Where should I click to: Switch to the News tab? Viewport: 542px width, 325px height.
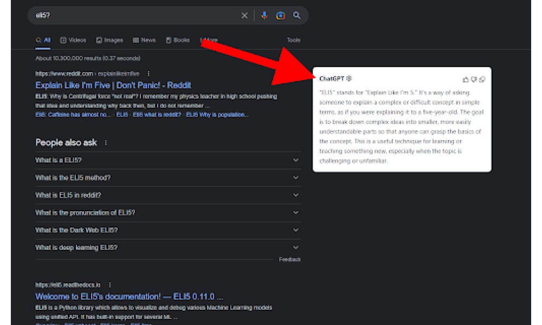point(145,40)
